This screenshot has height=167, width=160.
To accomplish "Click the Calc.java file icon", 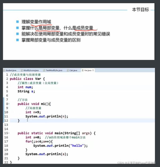I will pyautogui.click(x=68, y=70).
